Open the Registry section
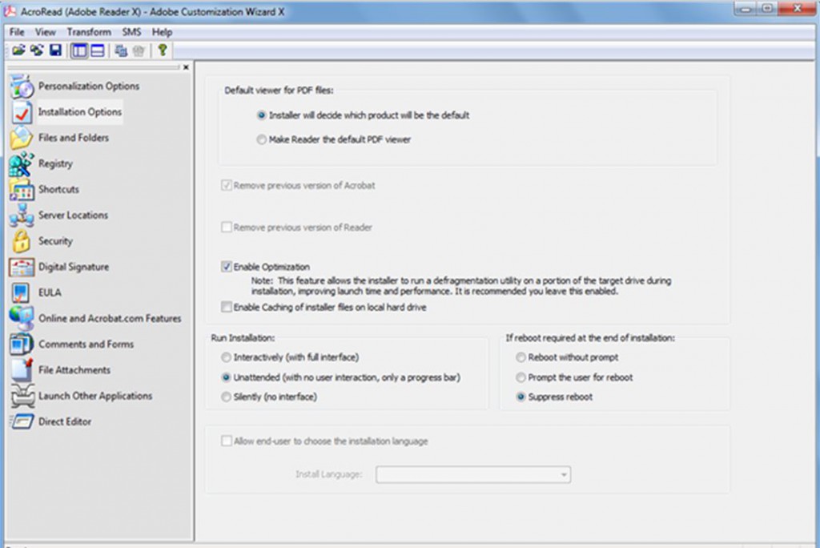Image resolution: width=820 pixels, height=548 pixels. point(55,163)
